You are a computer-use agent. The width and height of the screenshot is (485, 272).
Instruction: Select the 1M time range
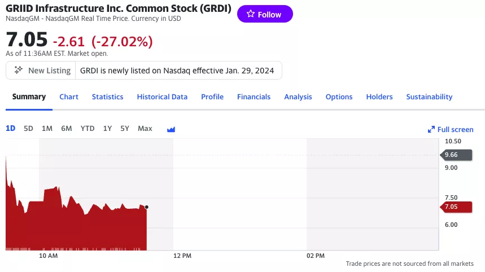tap(47, 129)
